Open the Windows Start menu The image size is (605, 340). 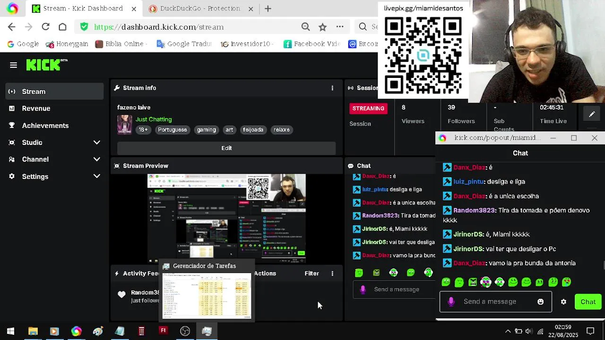pos(10,331)
